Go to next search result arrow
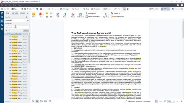 pos(10,31)
